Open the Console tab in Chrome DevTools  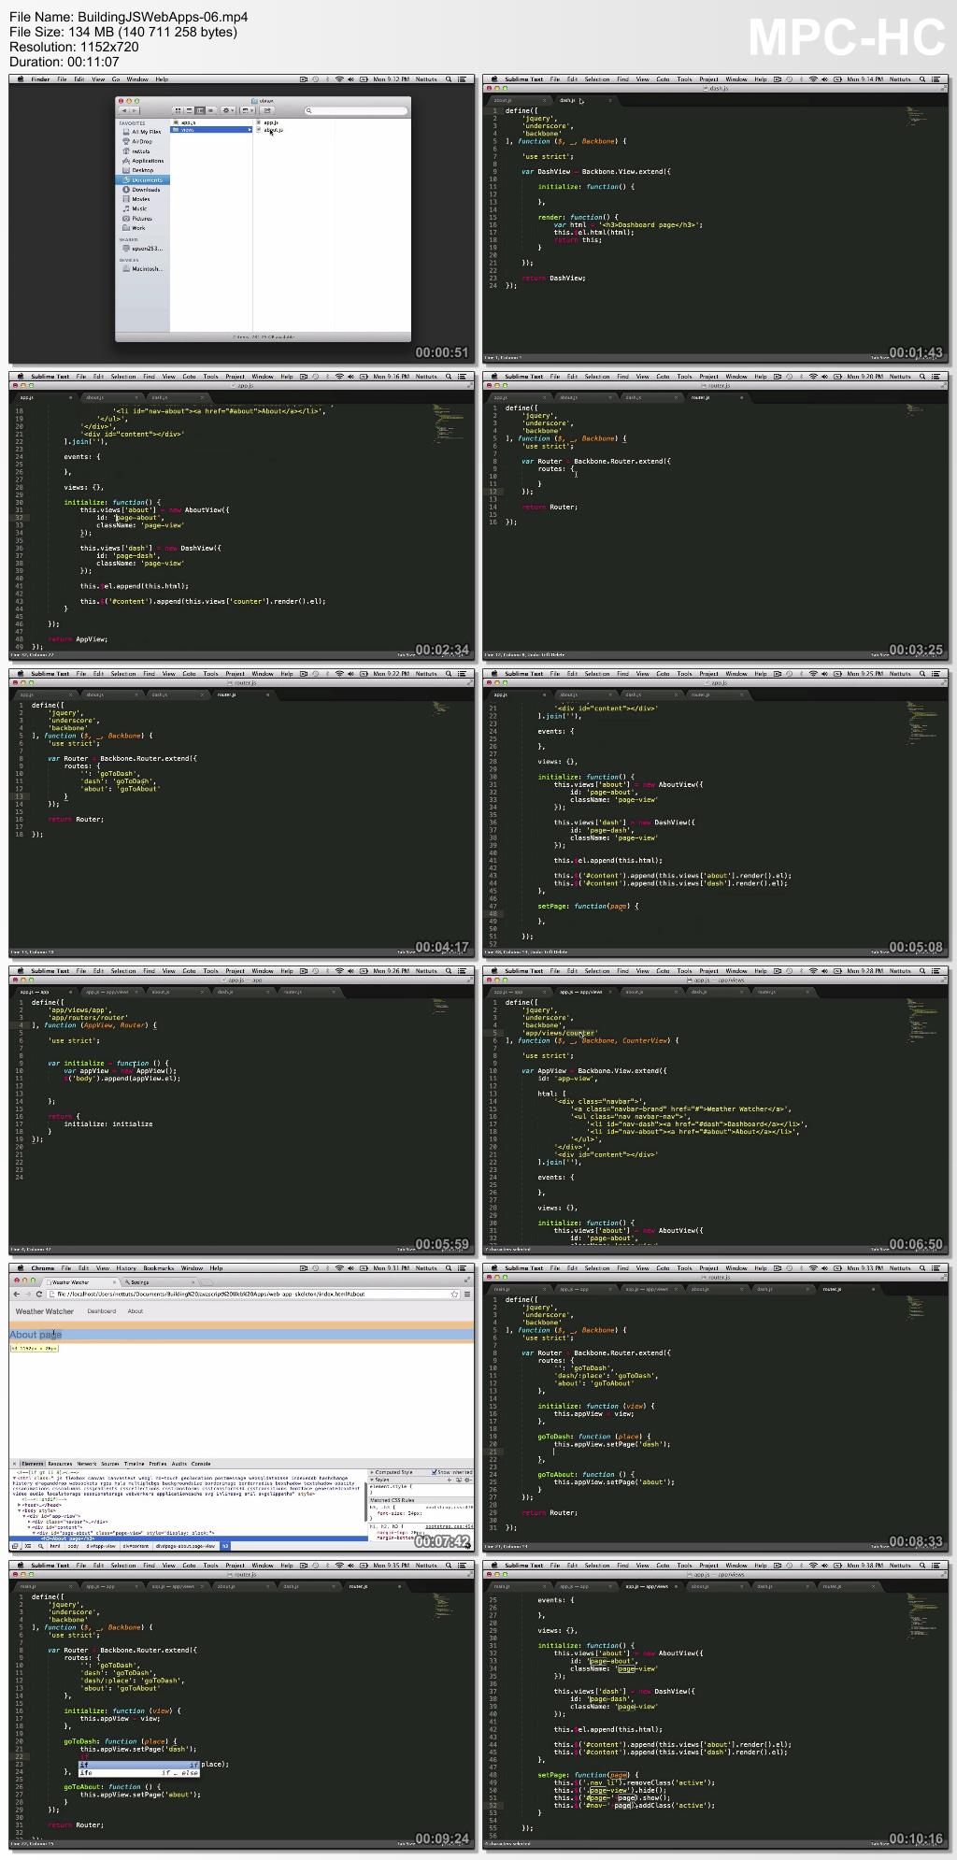201,1464
